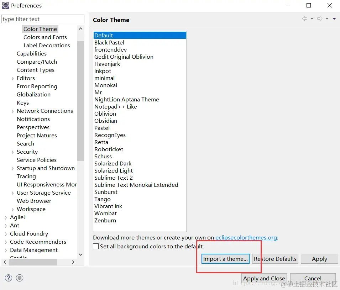Click Apply and Close button
This screenshot has width=340, height=290.
point(264,278)
